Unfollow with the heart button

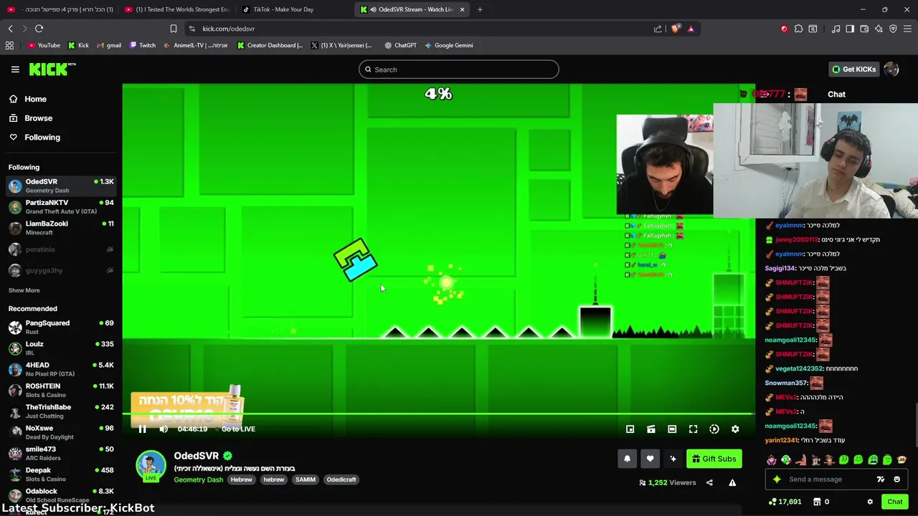(650, 459)
